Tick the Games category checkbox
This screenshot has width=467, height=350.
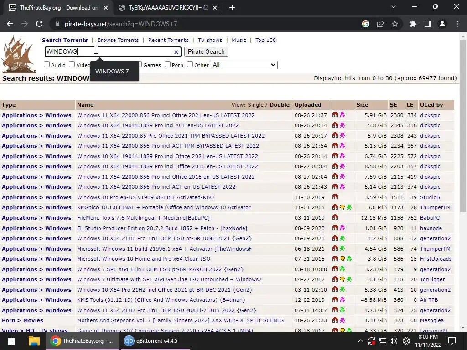coord(140,64)
